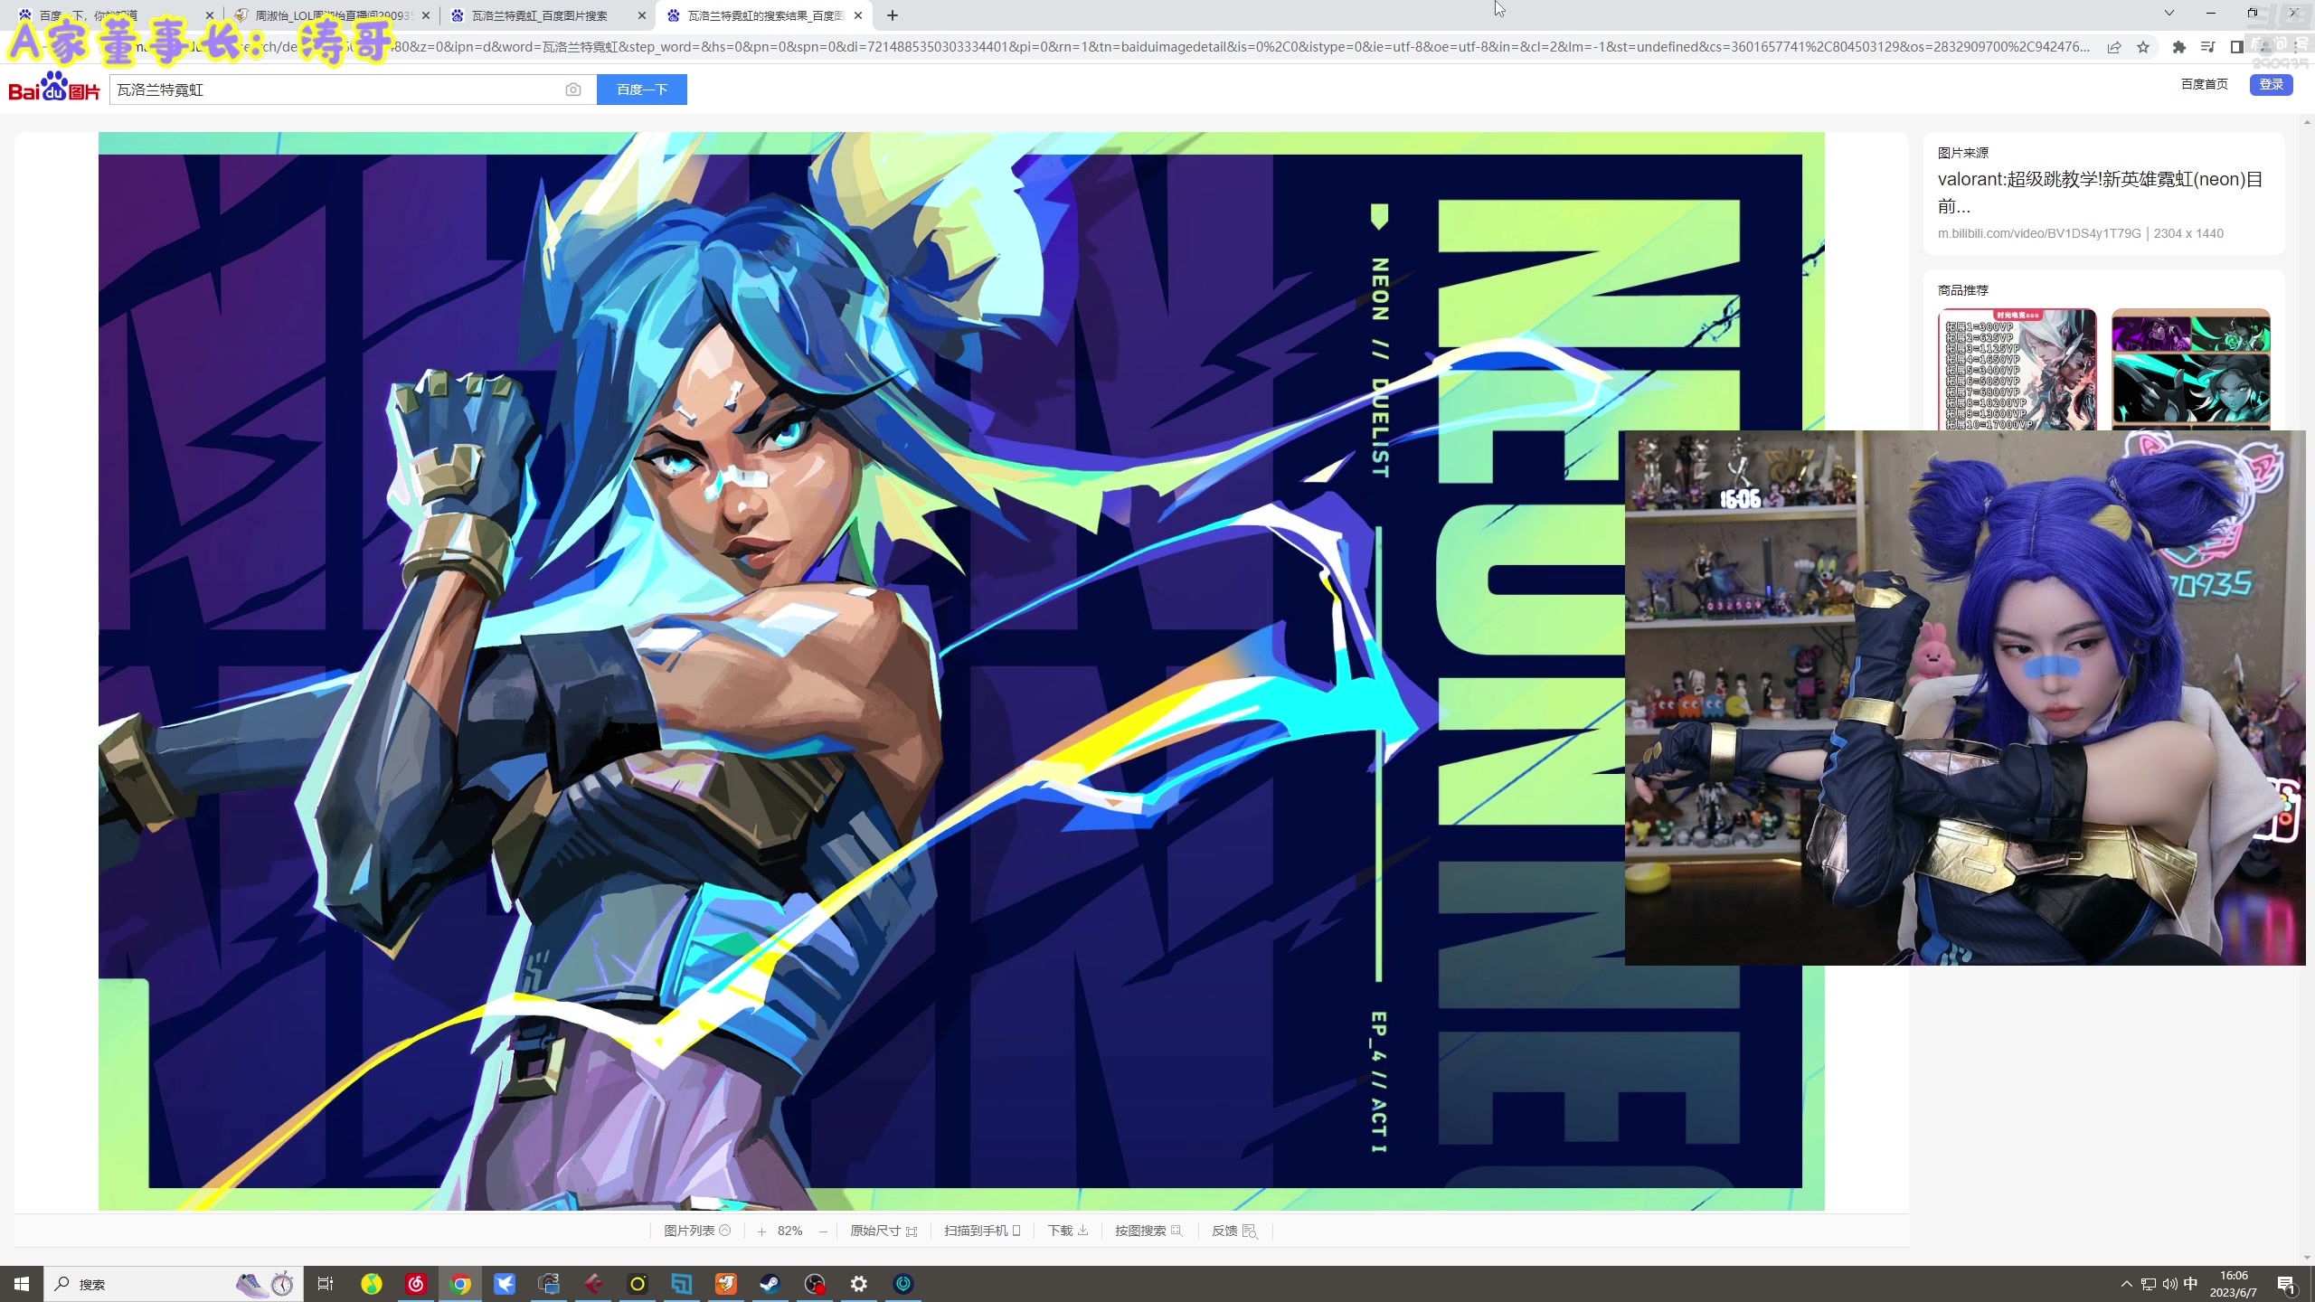The image size is (2315, 1302).
Task: Click the 登录 login button
Action: 2271,84
